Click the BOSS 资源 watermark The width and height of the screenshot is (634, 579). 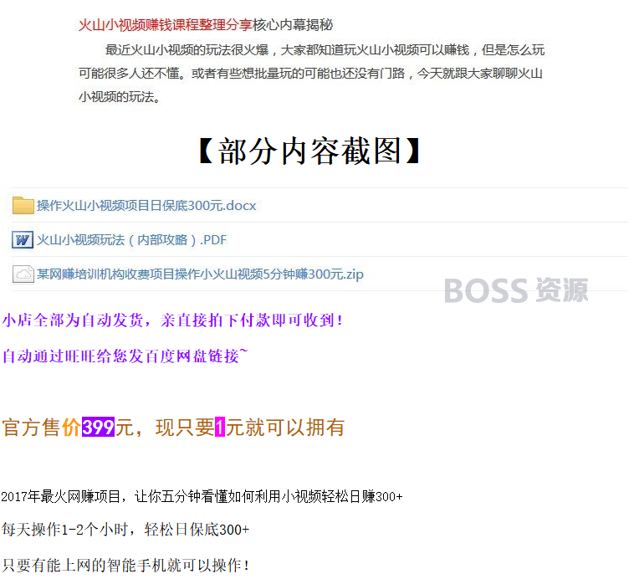pyautogui.click(x=516, y=290)
